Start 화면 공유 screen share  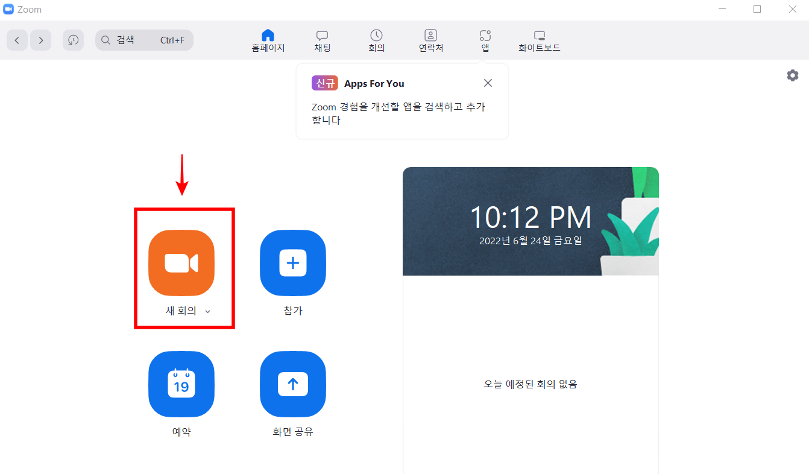[x=293, y=384]
